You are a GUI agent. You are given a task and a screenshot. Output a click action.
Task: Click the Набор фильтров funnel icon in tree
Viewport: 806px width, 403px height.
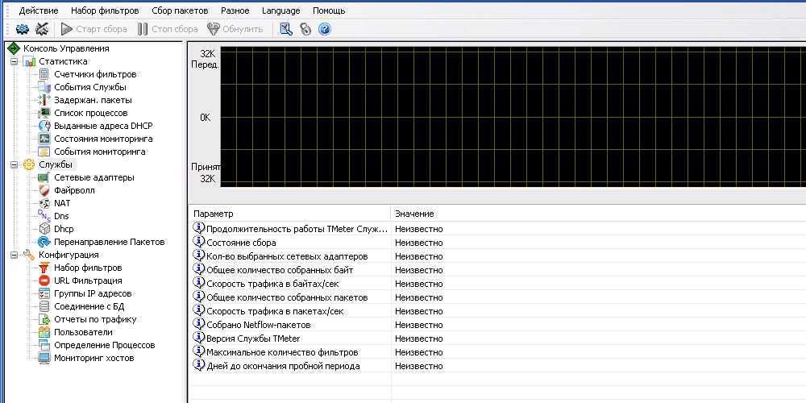(x=45, y=268)
